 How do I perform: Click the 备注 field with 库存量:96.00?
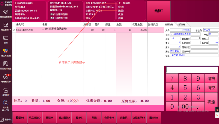click(194, 55)
